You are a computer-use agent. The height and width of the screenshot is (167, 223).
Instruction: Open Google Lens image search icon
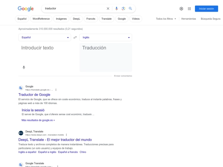pyautogui.click(x=123, y=9)
